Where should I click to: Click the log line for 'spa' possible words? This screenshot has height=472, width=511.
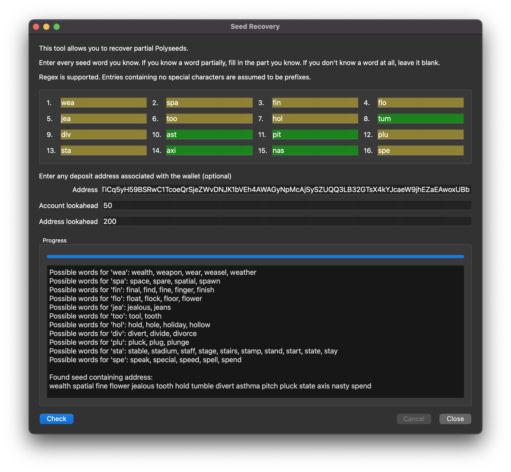coord(135,281)
